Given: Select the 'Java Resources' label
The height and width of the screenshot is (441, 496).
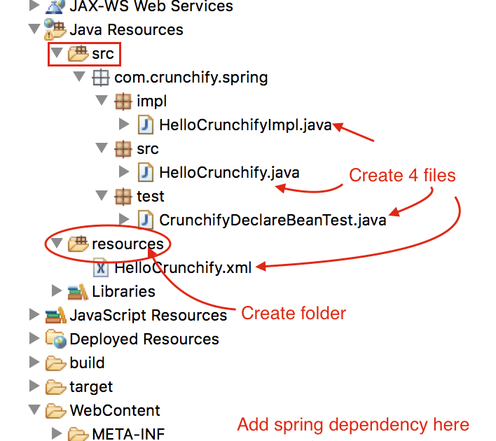Looking at the screenshot, I should (127, 29).
